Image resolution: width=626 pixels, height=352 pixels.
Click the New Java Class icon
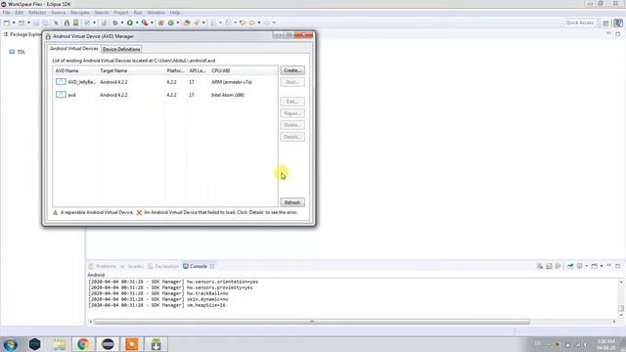click(171, 22)
